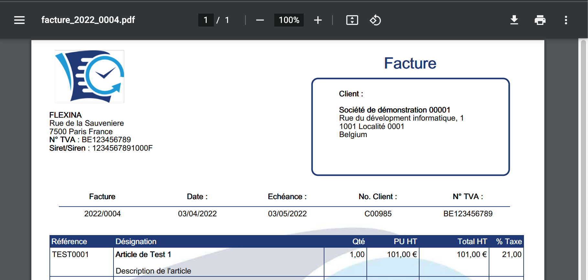Image resolution: width=588 pixels, height=280 pixels.
Task: Click the Siret/Siren number 1234567891000F
Action: (x=122, y=148)
